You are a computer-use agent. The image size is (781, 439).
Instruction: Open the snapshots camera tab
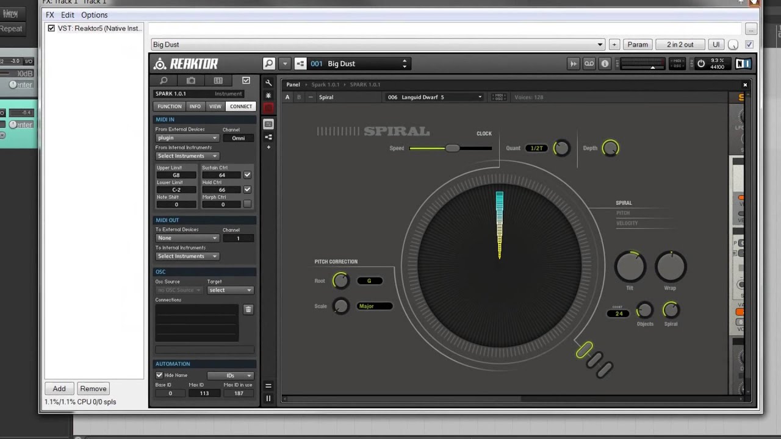click(x=191, y=80)
